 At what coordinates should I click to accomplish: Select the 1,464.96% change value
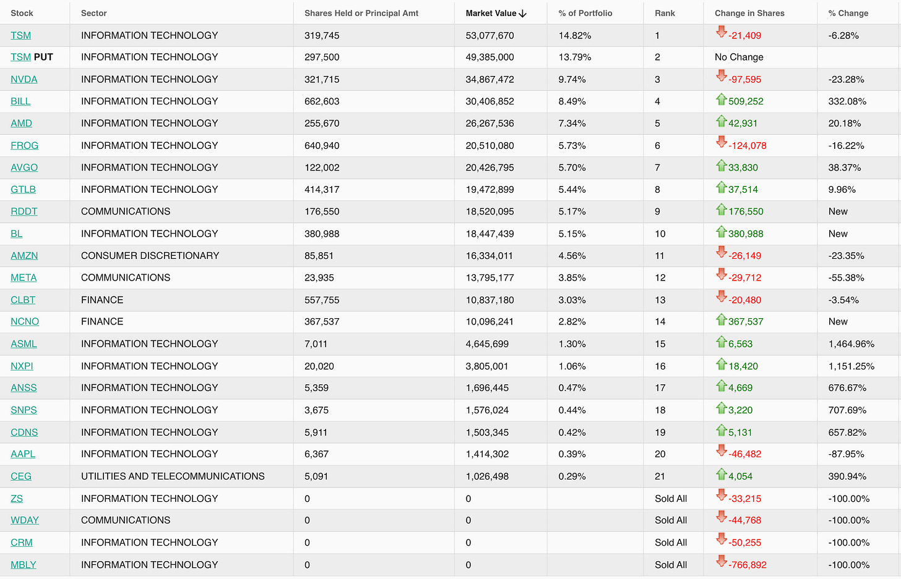851,344
